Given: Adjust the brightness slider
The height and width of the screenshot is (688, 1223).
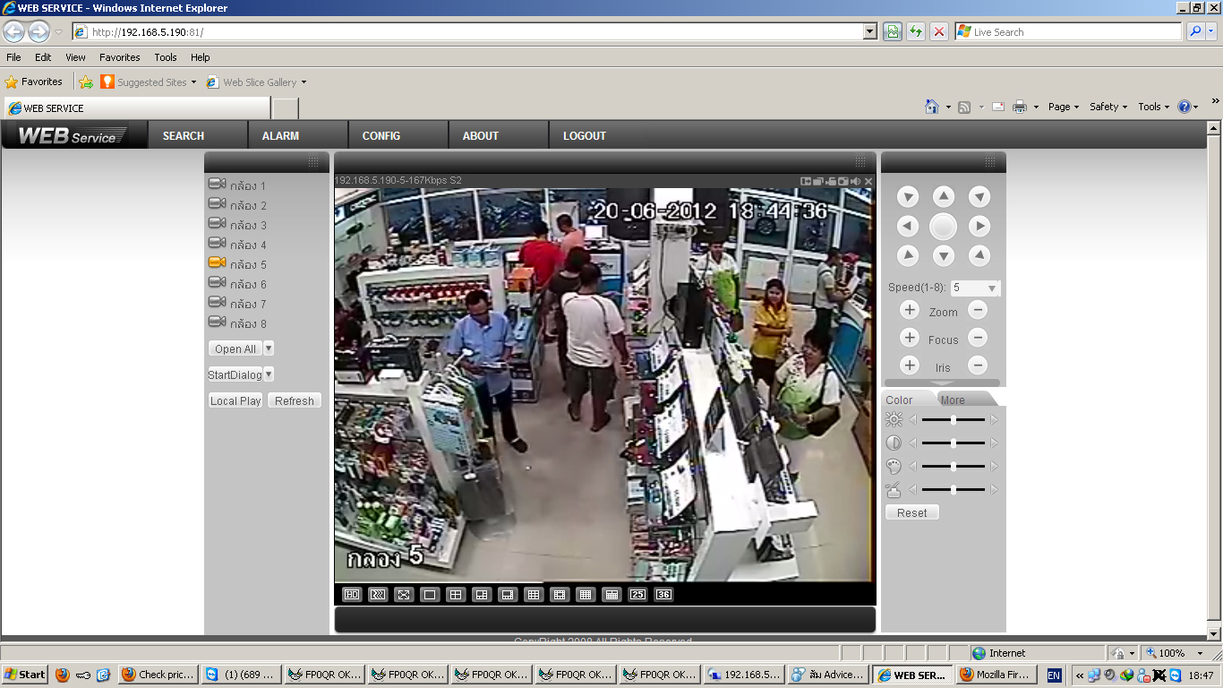Looking at the screenshot, I should 954,419.
